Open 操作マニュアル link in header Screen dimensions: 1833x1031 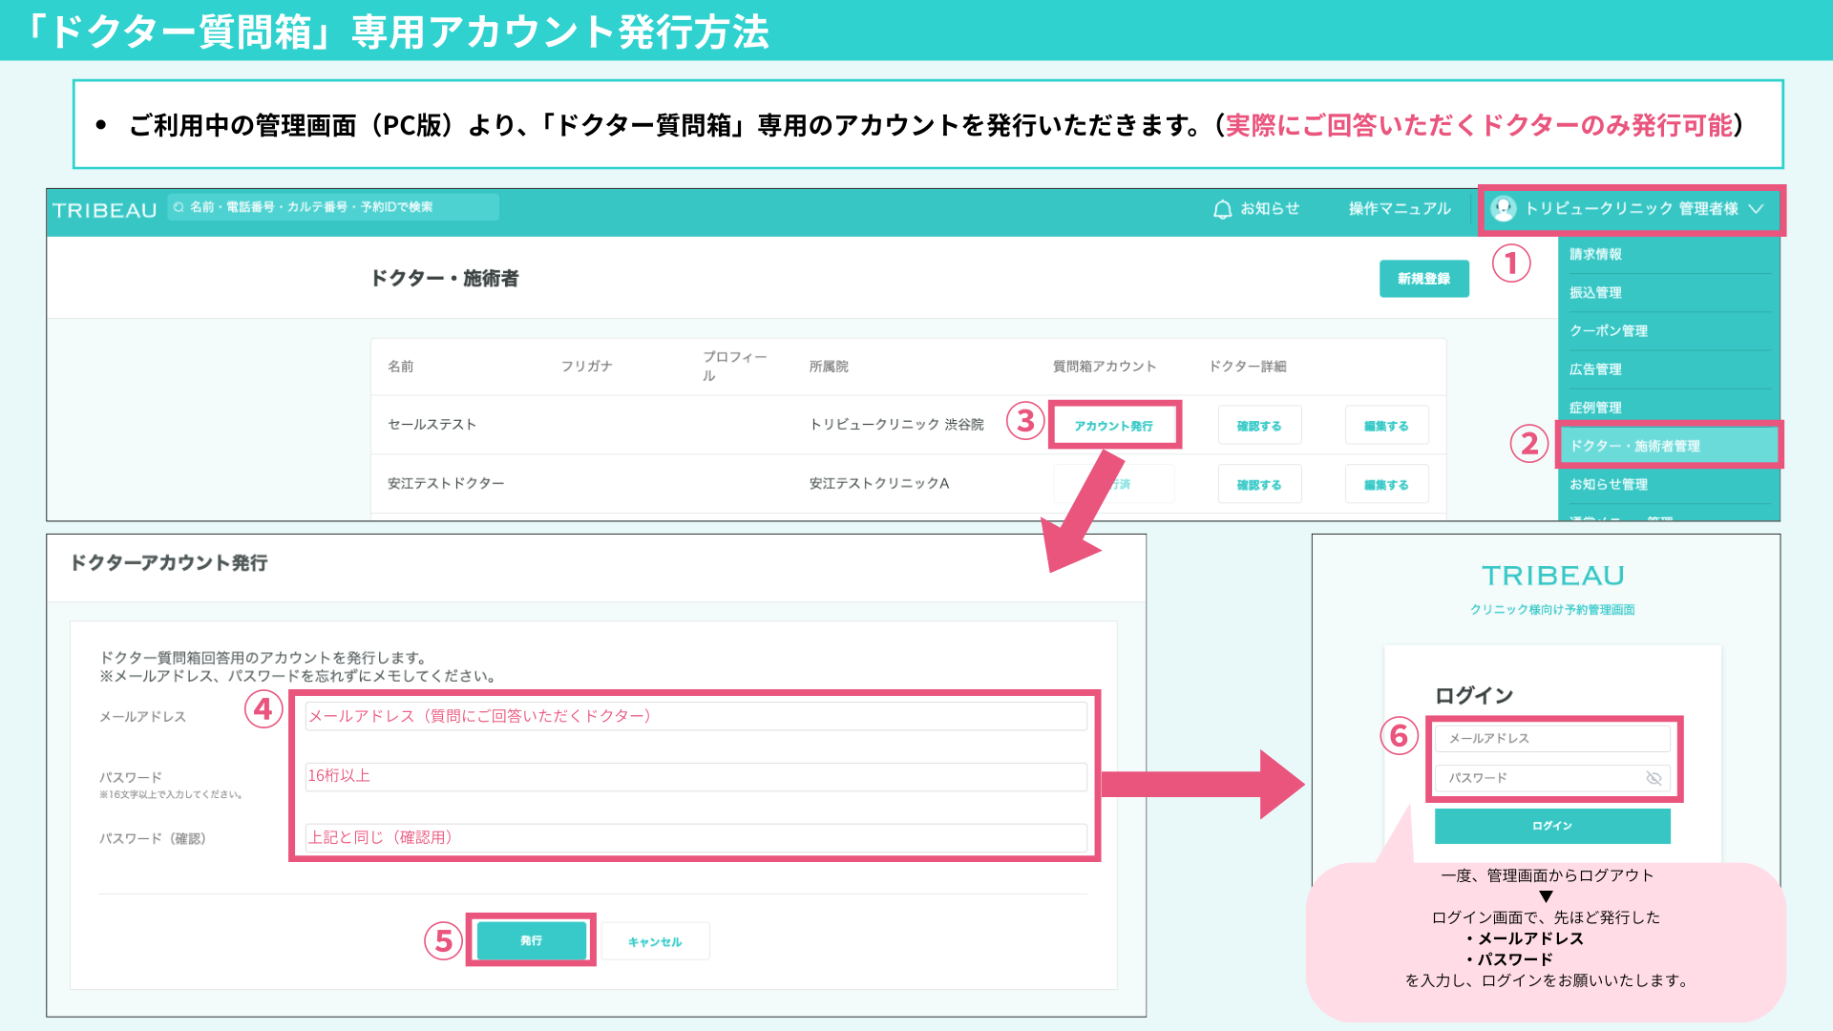click(1399, 209)
